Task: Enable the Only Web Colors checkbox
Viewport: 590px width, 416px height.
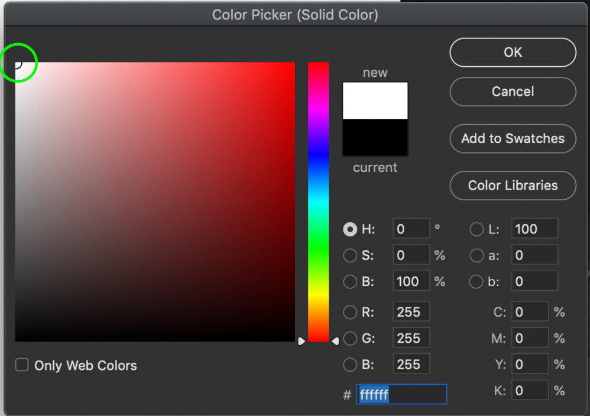Action: pos(21,365)
